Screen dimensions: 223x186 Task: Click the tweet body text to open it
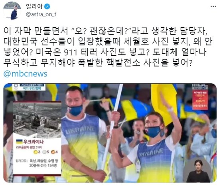[x=108, y=47]
